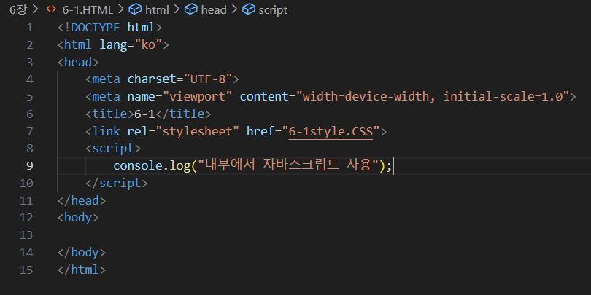Click the closing script tag on line 10
The width and height of the screenshot is (591, 295).
pos(117,184)
